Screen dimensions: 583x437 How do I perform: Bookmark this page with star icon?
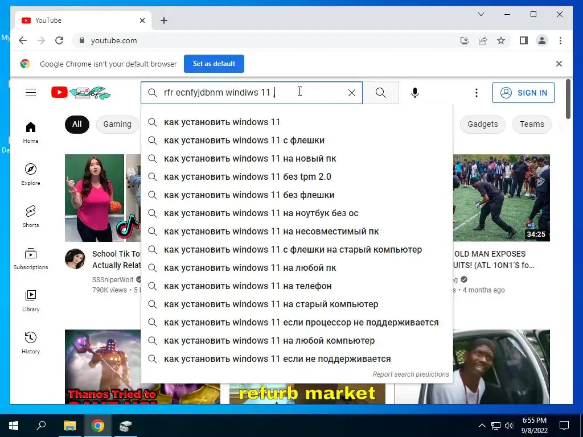point(501,40)
